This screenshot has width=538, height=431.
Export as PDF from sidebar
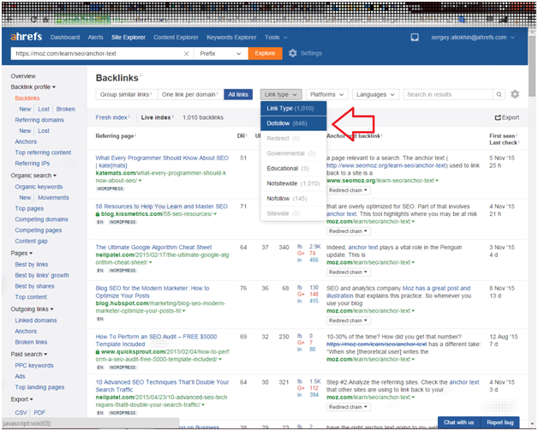point(39,412)
